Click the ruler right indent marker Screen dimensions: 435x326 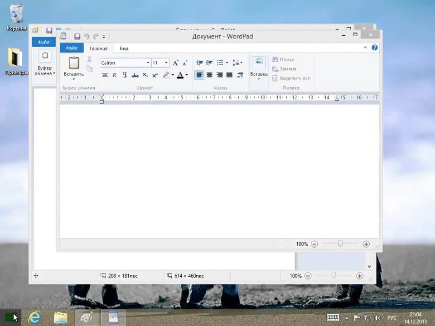point(337,98)
